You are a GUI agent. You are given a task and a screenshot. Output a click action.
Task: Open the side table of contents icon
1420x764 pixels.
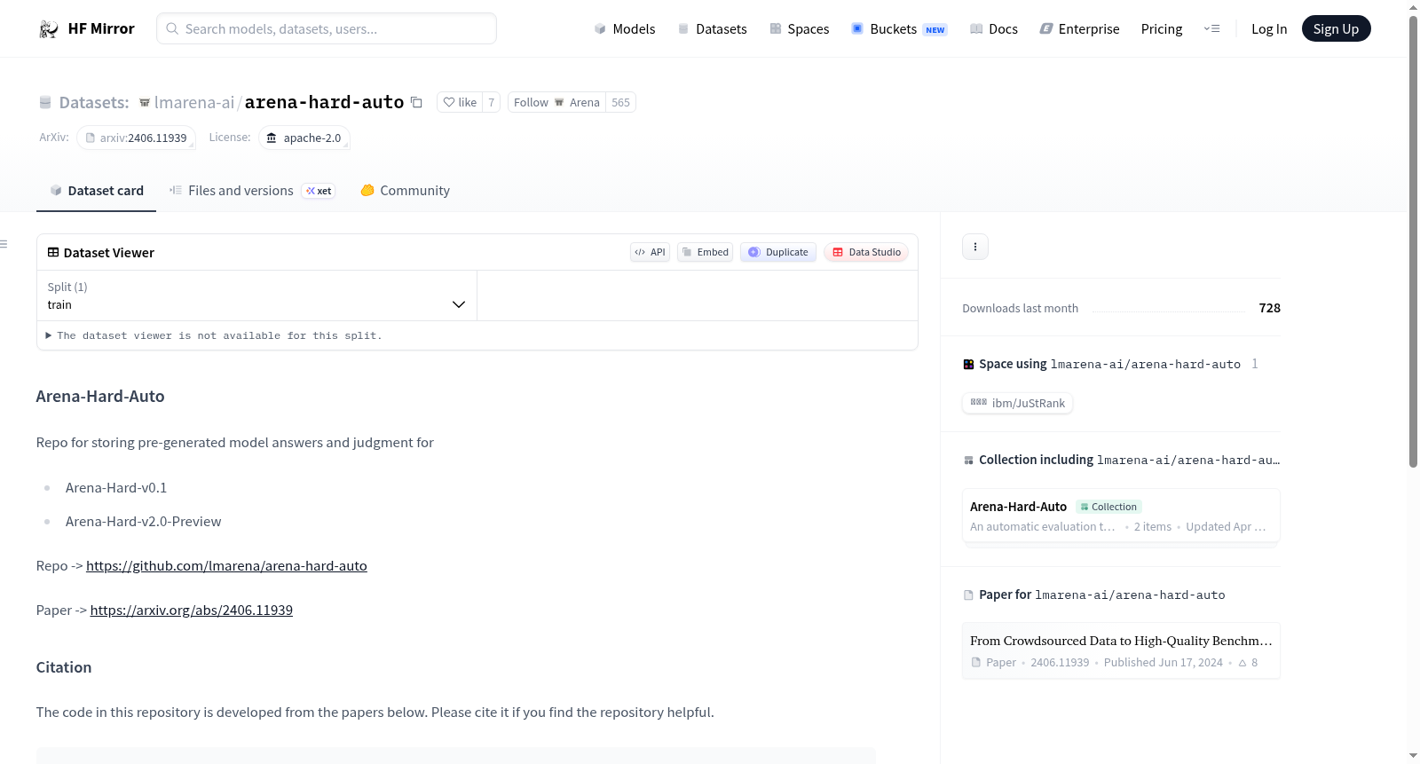click(x=4, y=244)
